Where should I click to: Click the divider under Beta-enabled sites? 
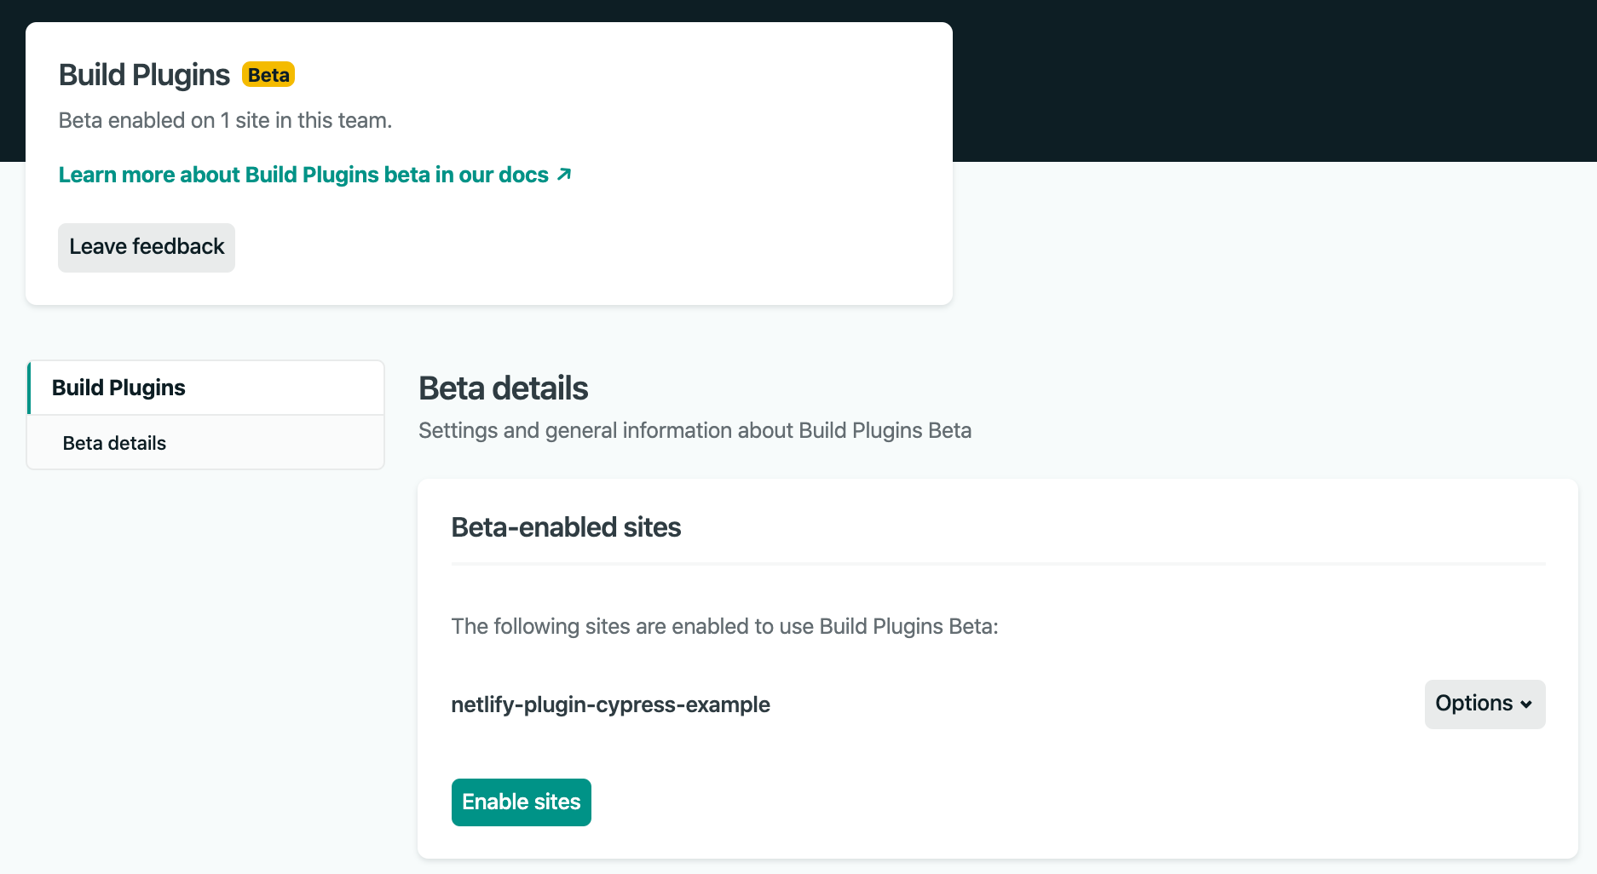[997, 564]
